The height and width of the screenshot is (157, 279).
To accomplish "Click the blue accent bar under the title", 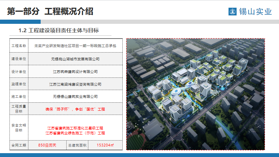I will pos(20,22).
